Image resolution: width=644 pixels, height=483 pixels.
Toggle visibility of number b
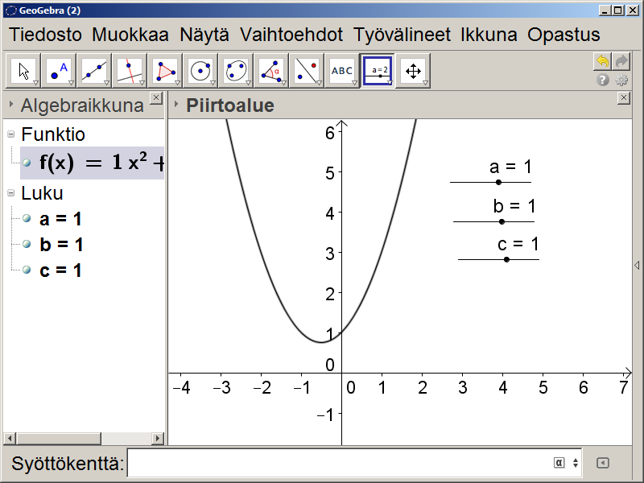(27, 244)
